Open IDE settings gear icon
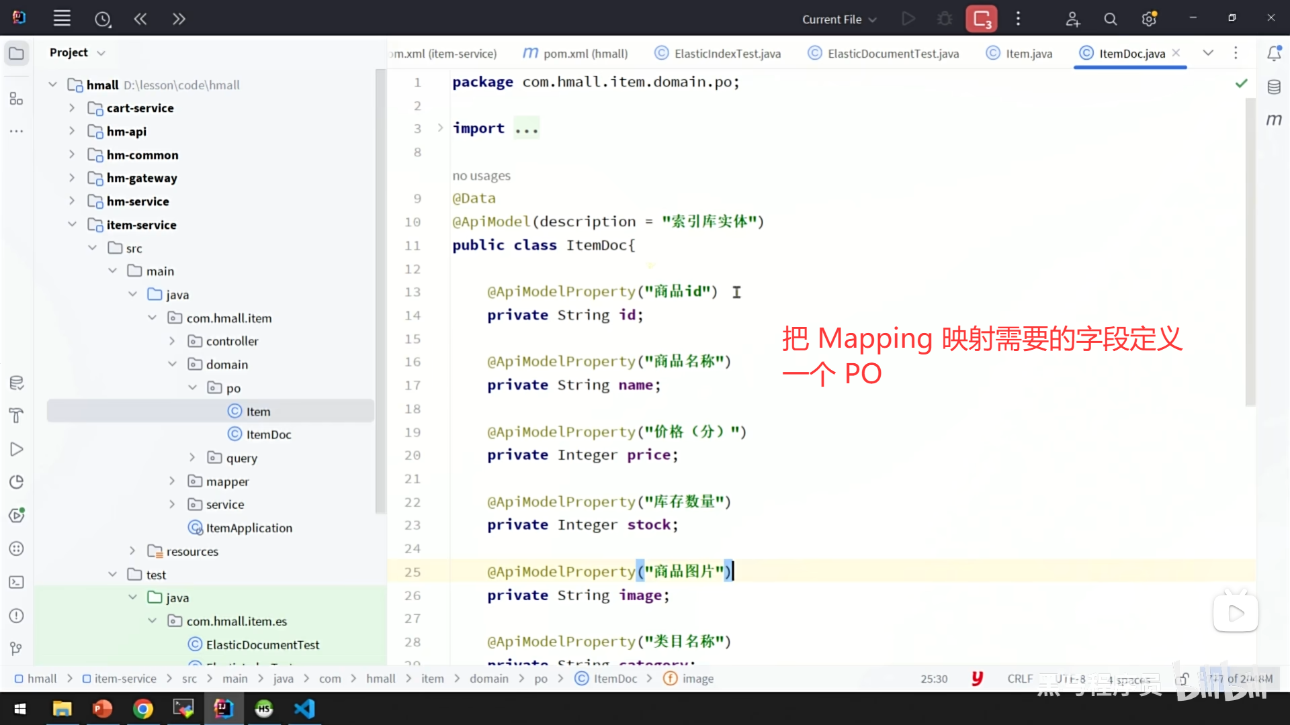Viewport: 1290px width, 725px height. coord(1149,19)
